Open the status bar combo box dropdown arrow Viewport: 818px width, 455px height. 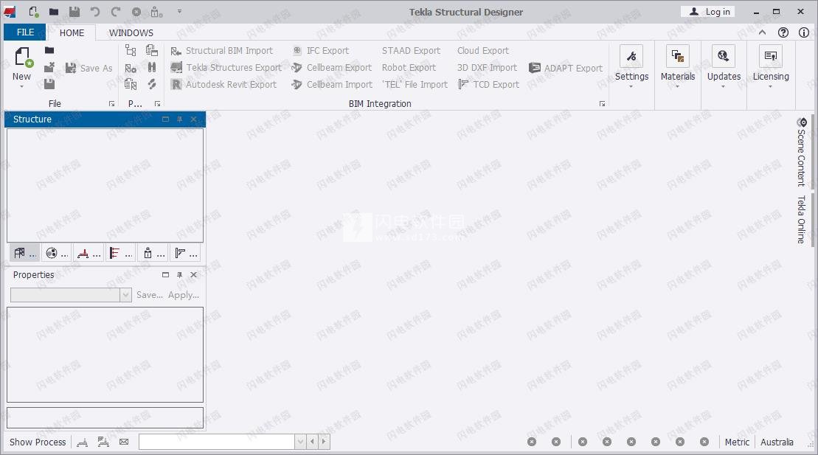(x=300, y=442)
